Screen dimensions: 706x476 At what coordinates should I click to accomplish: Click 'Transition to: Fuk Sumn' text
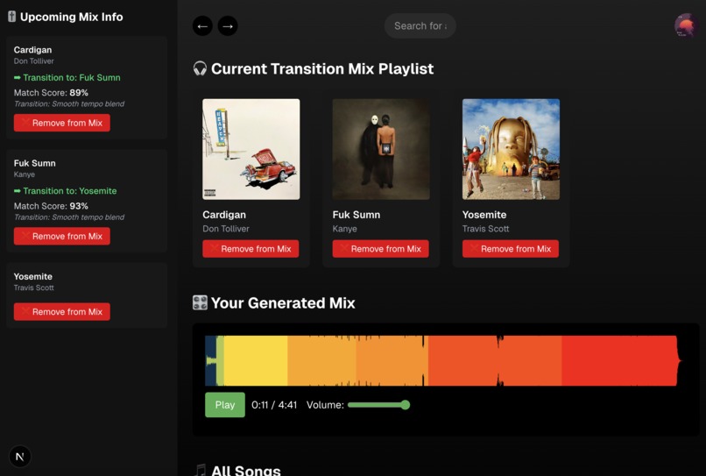pyautogui.click(x=72, y=77)
